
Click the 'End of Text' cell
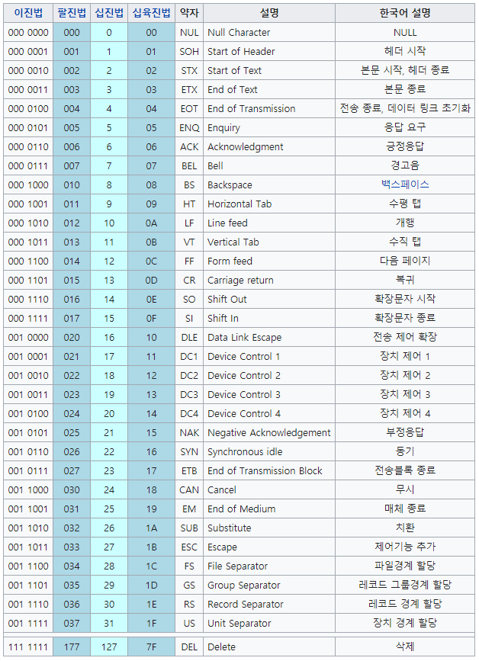269,89
